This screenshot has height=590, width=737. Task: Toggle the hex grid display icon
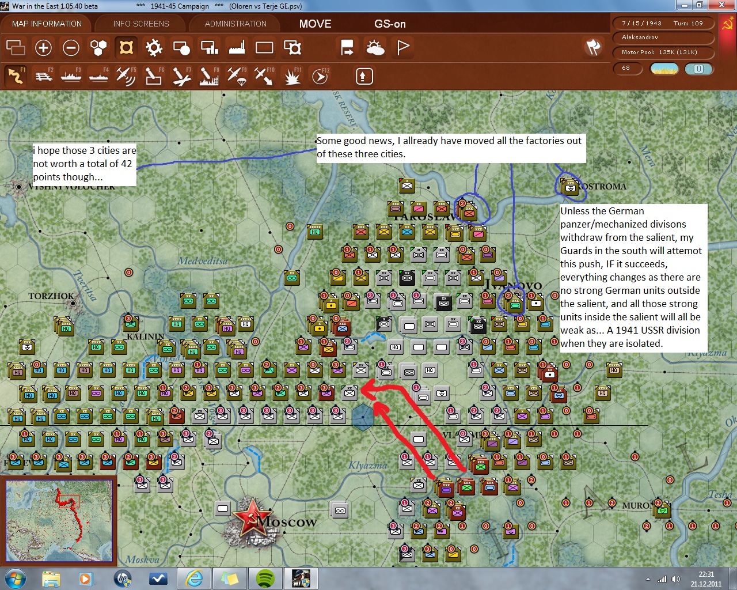tap(98, 47)
